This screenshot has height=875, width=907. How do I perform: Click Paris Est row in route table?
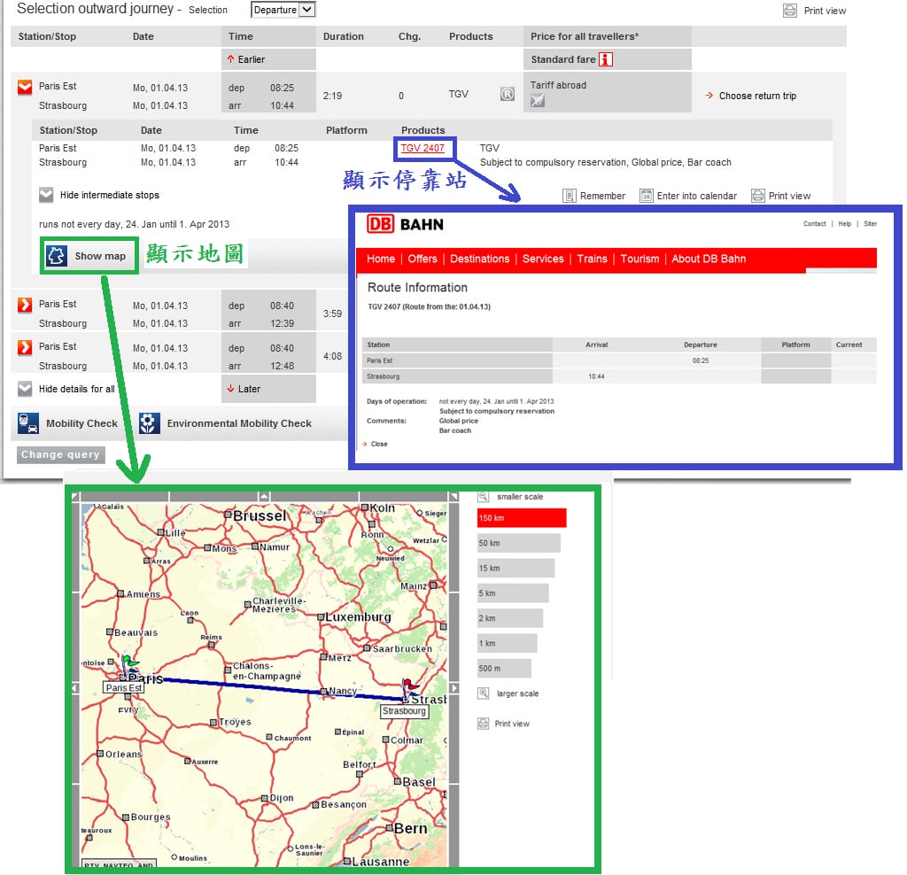[x=619, y=360]
